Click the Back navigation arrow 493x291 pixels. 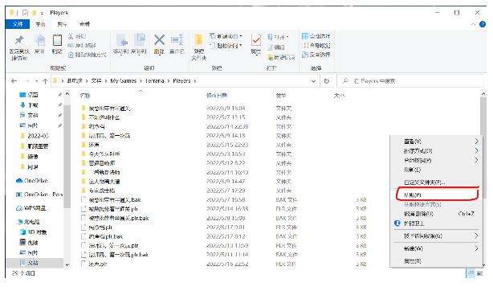(14, 81)
